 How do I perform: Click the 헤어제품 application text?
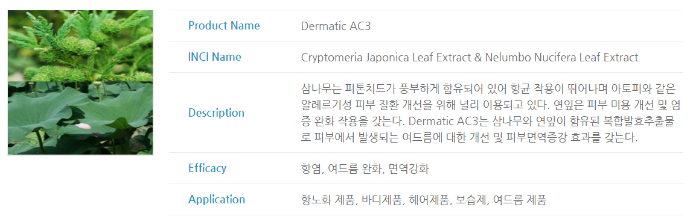(430, 200)
